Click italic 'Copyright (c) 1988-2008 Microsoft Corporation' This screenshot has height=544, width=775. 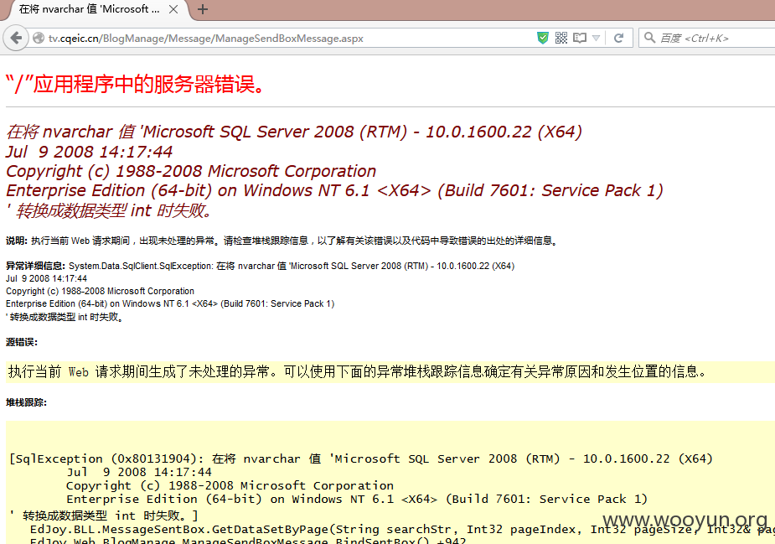tap(191, 171)
